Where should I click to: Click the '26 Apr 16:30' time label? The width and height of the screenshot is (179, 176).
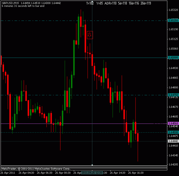(x=136, y=173)
